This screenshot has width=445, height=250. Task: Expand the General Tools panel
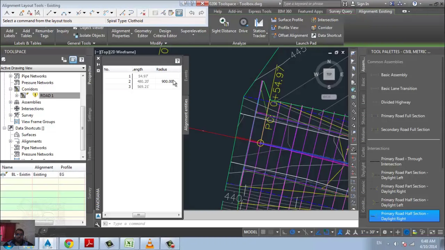(x=81, y=43)
